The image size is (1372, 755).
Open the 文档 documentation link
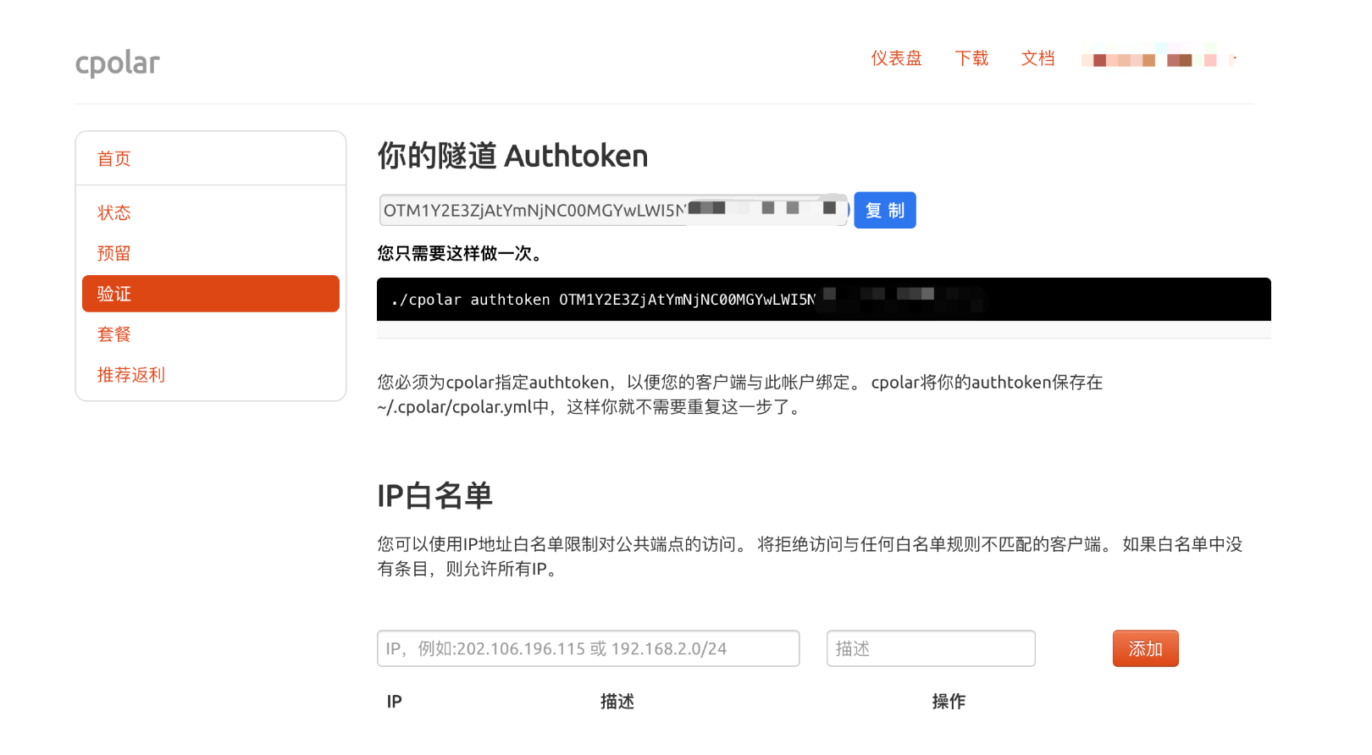pos(1037,58)
